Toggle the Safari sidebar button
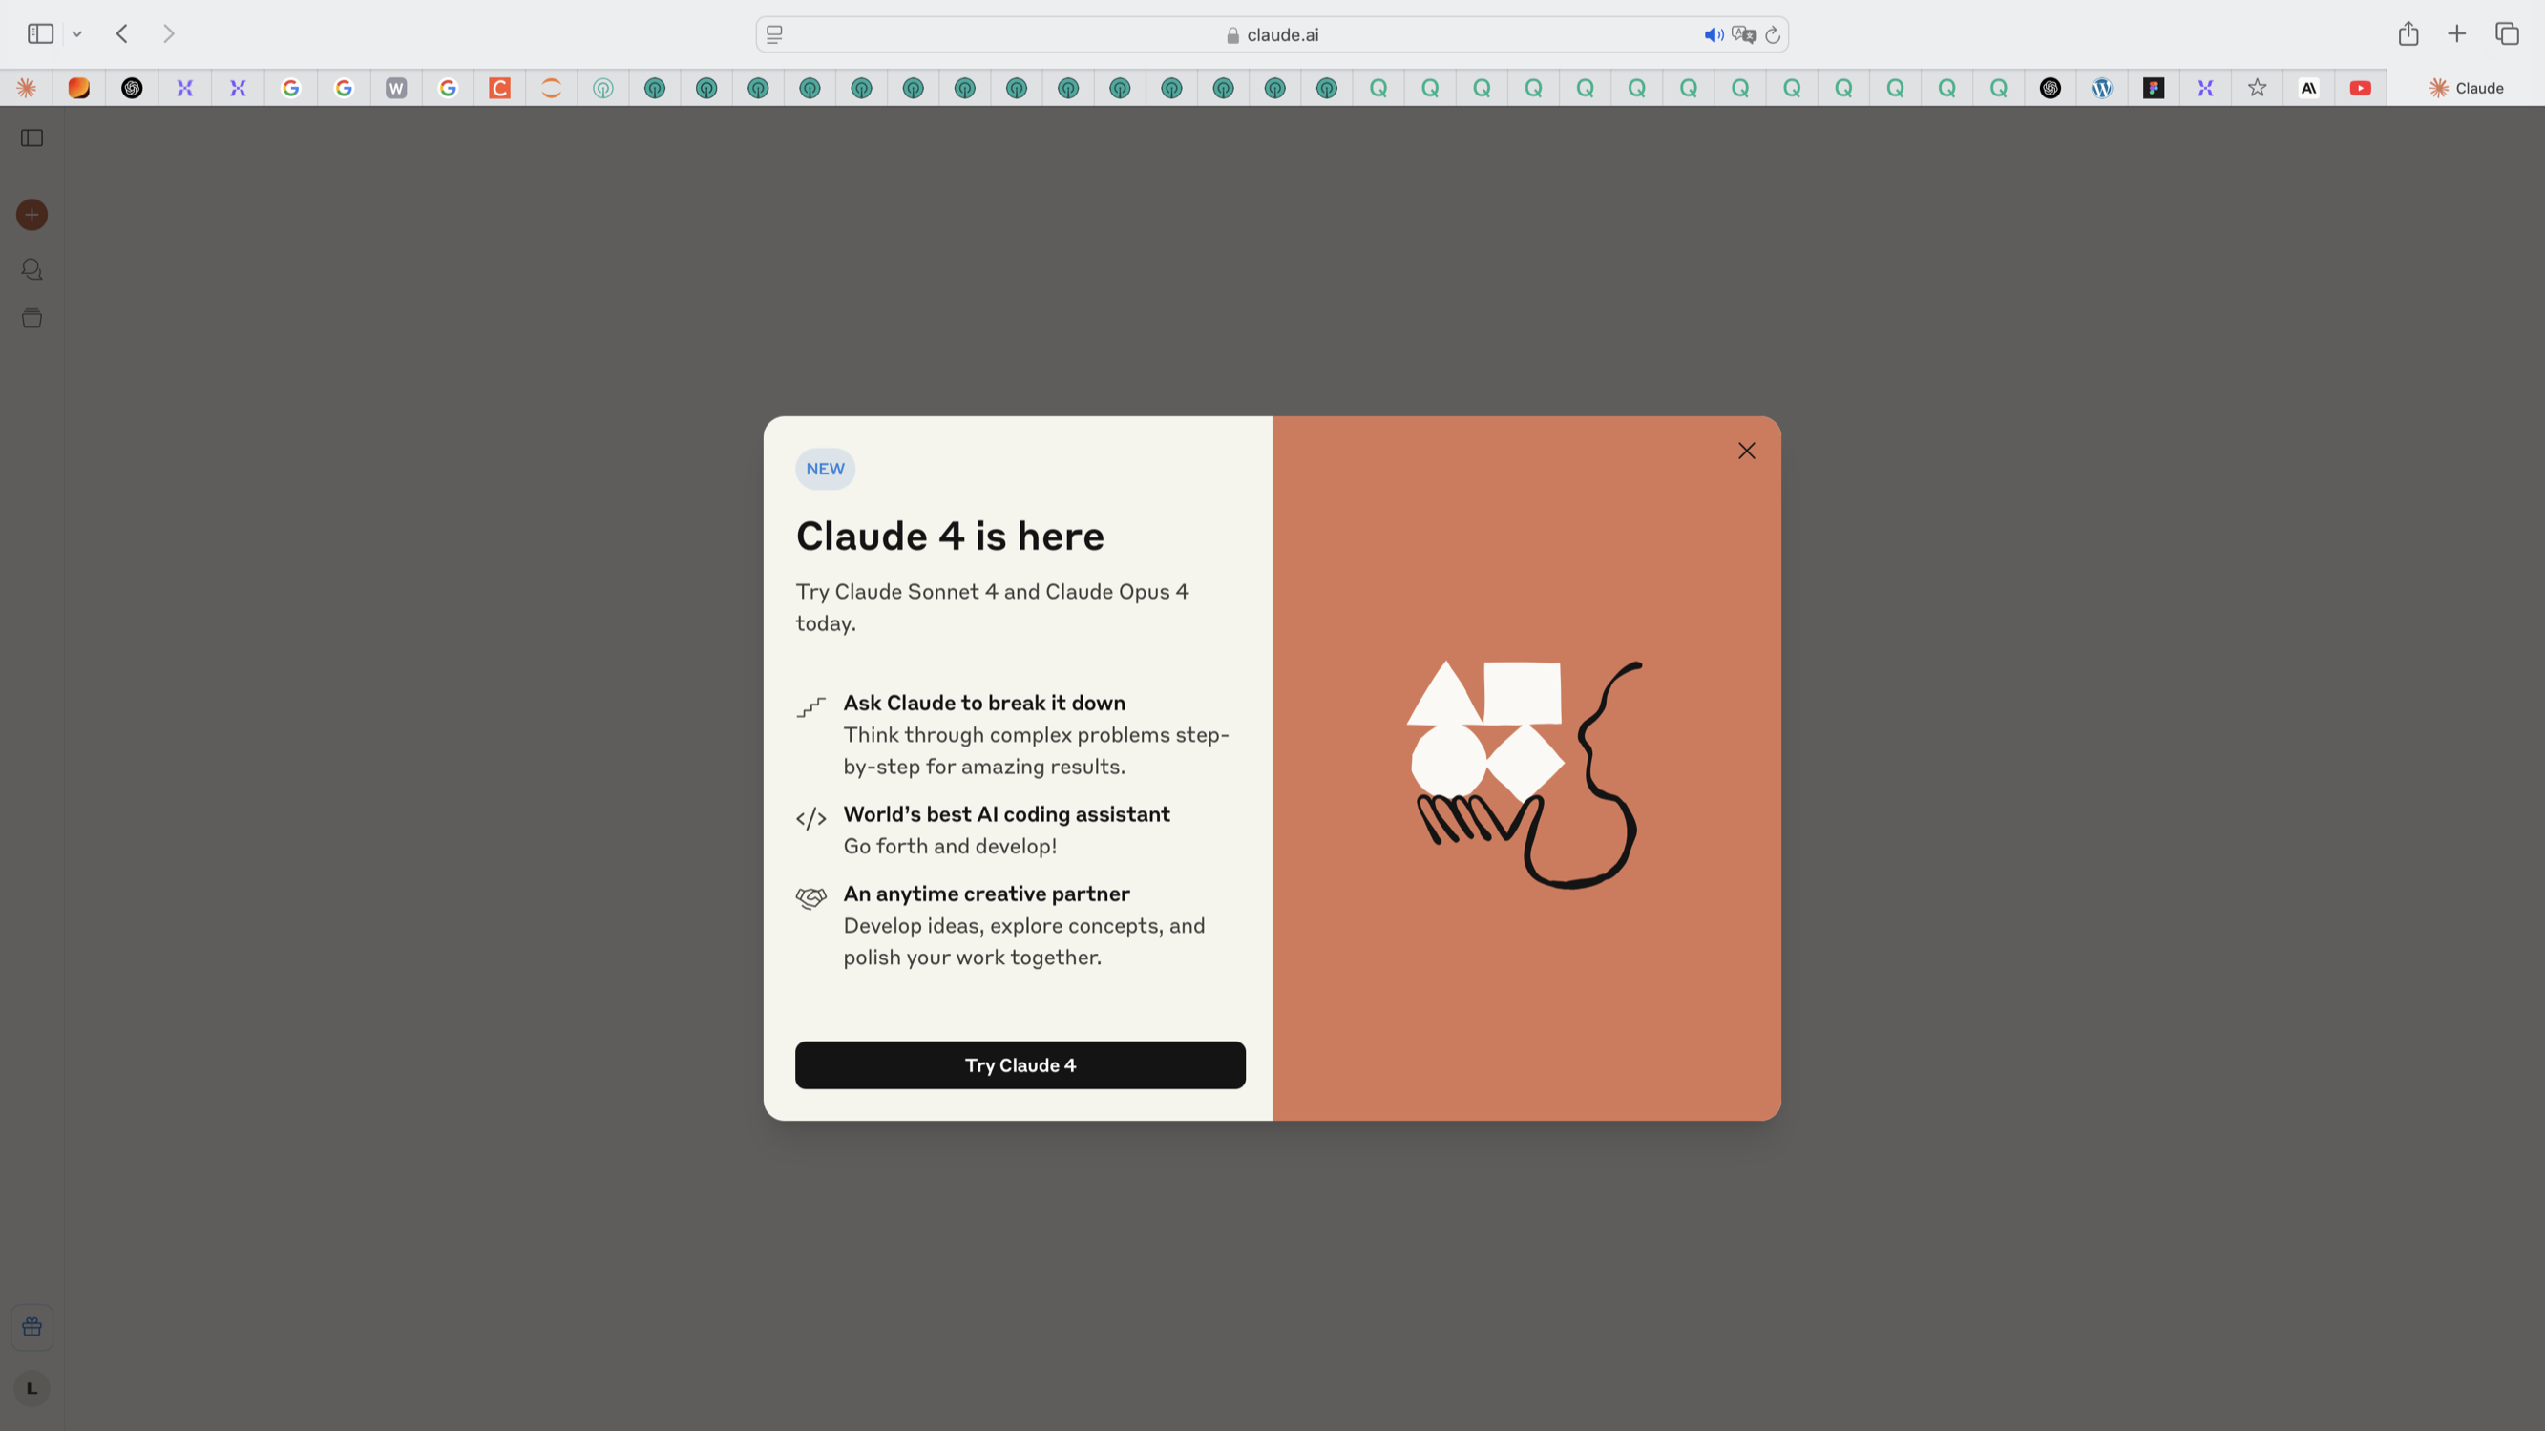 pyautogui.click(x=40, y=33)
